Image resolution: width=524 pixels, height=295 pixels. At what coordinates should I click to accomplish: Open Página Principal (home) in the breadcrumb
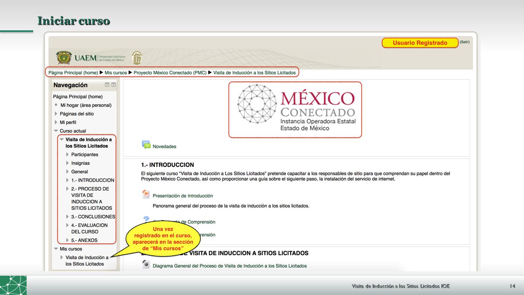coord(73,73)
